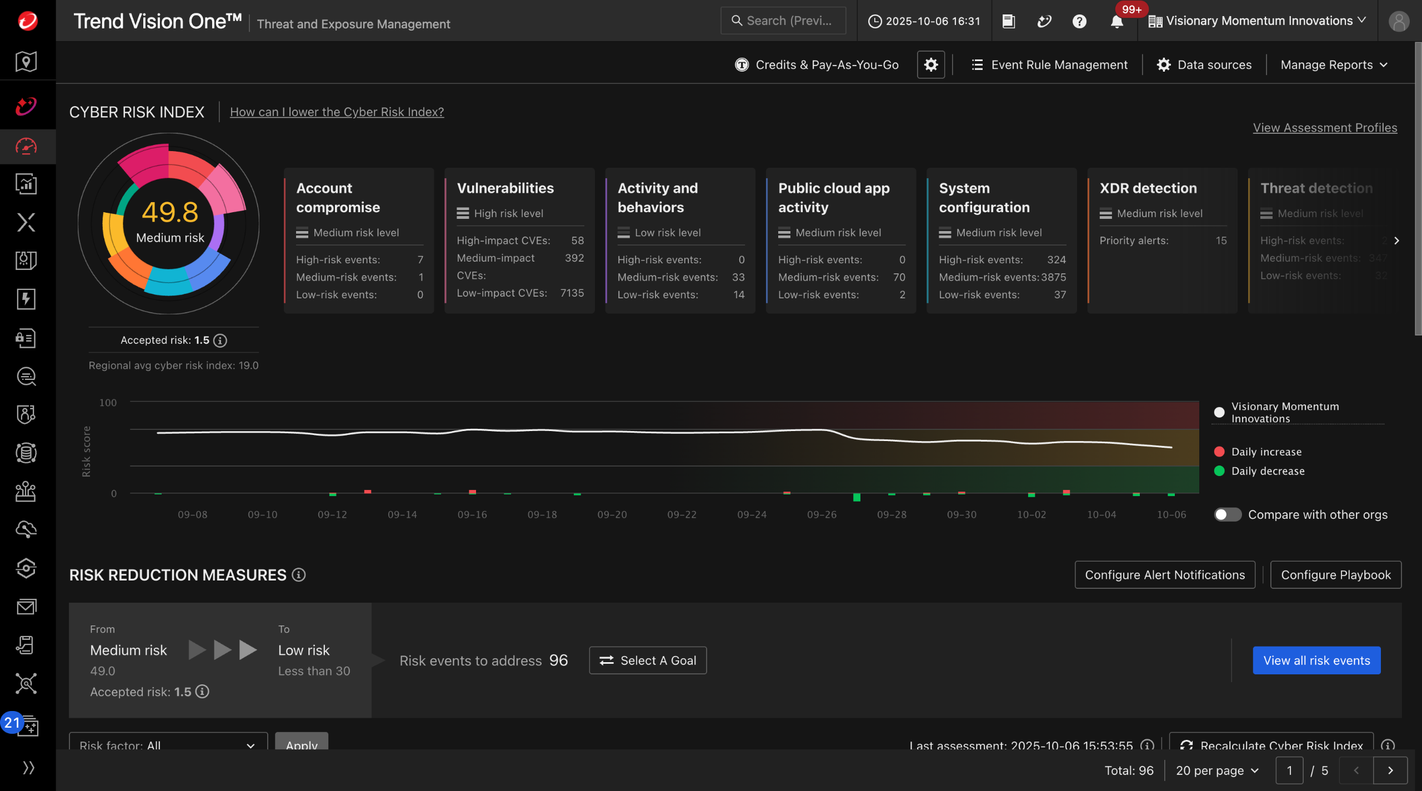
Task: Toggle Daily decrease legend marker
Action: [x=1219, y=471]
